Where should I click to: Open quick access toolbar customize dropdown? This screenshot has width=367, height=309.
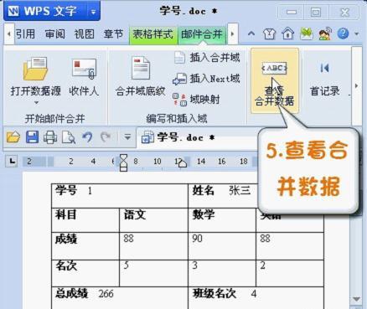127,137
